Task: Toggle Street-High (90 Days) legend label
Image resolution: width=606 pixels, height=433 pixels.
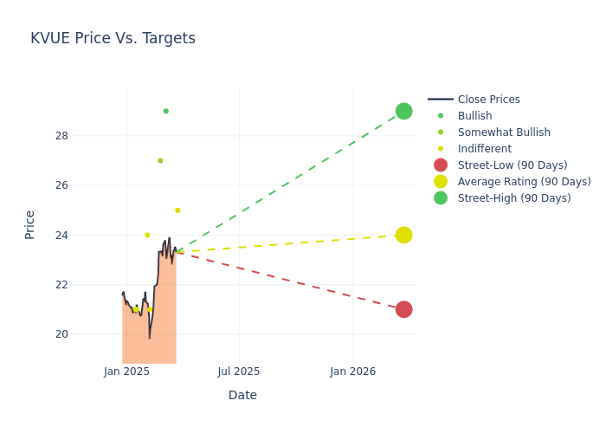Action: (x=514, y=198)
